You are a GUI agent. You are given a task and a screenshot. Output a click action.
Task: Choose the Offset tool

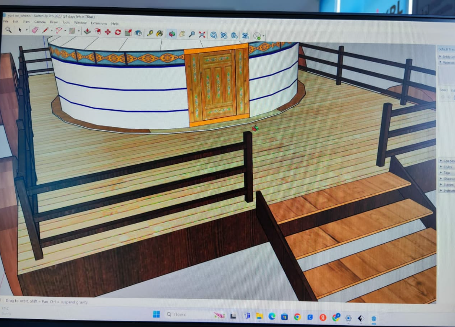point(98,32)
